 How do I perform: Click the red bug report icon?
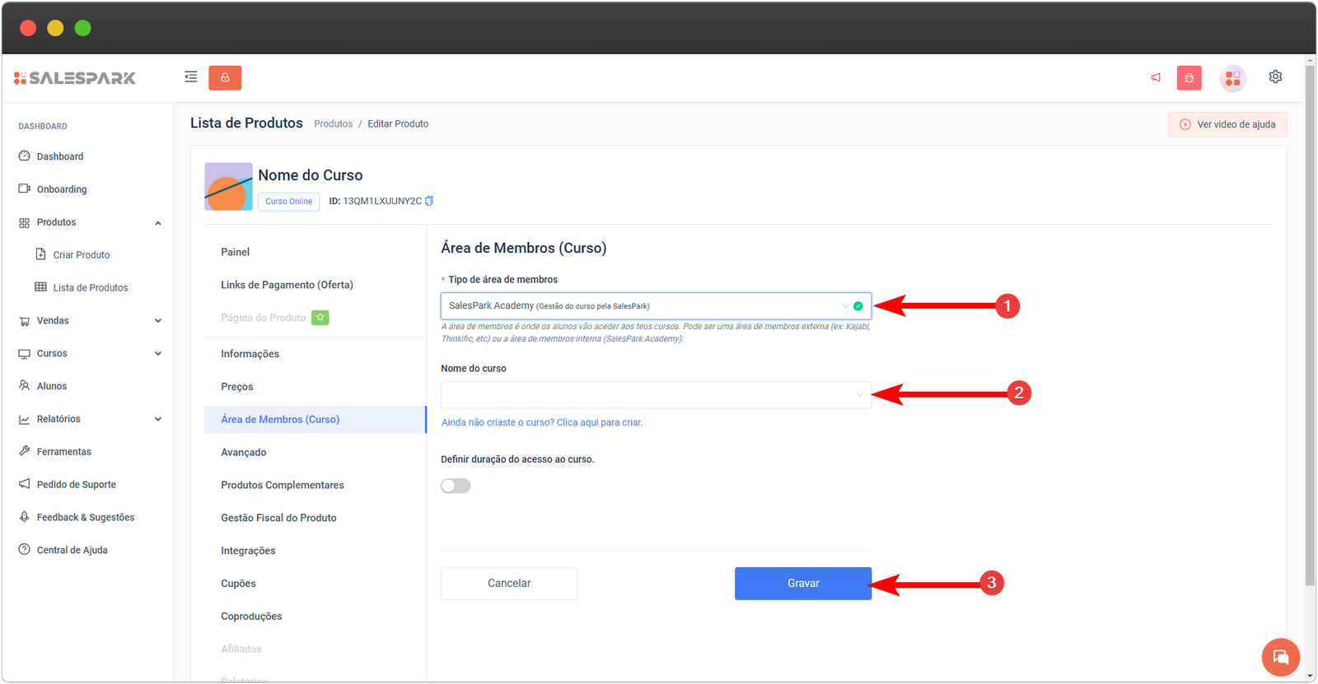click(1189, 78)
